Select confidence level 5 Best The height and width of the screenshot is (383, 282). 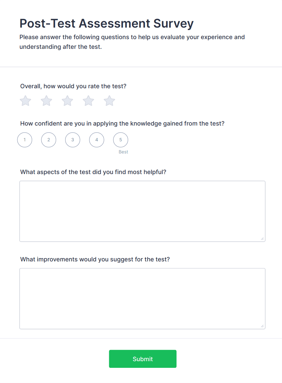click(120, 140)
